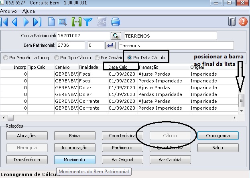250x178 pixels.
Task: Click the horizontal scroll left arrow
Action: (x=4, y=118)
